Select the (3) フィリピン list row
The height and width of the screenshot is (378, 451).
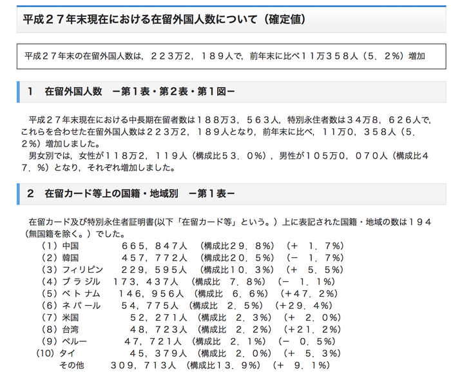(x=193, y=270)
